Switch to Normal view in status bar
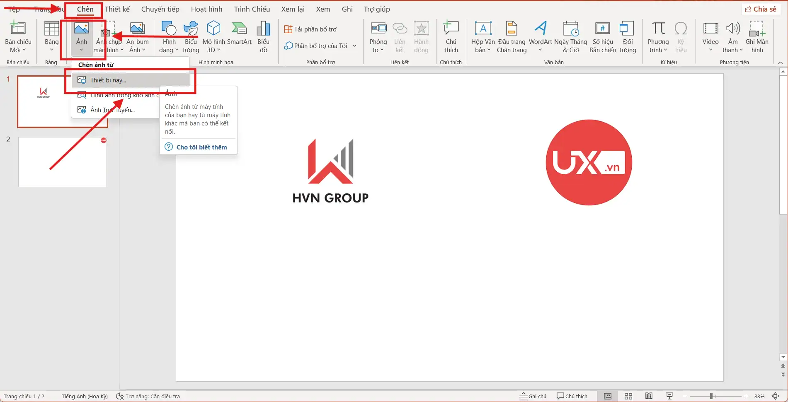The image size is (788, 402). tap(608, 396)
